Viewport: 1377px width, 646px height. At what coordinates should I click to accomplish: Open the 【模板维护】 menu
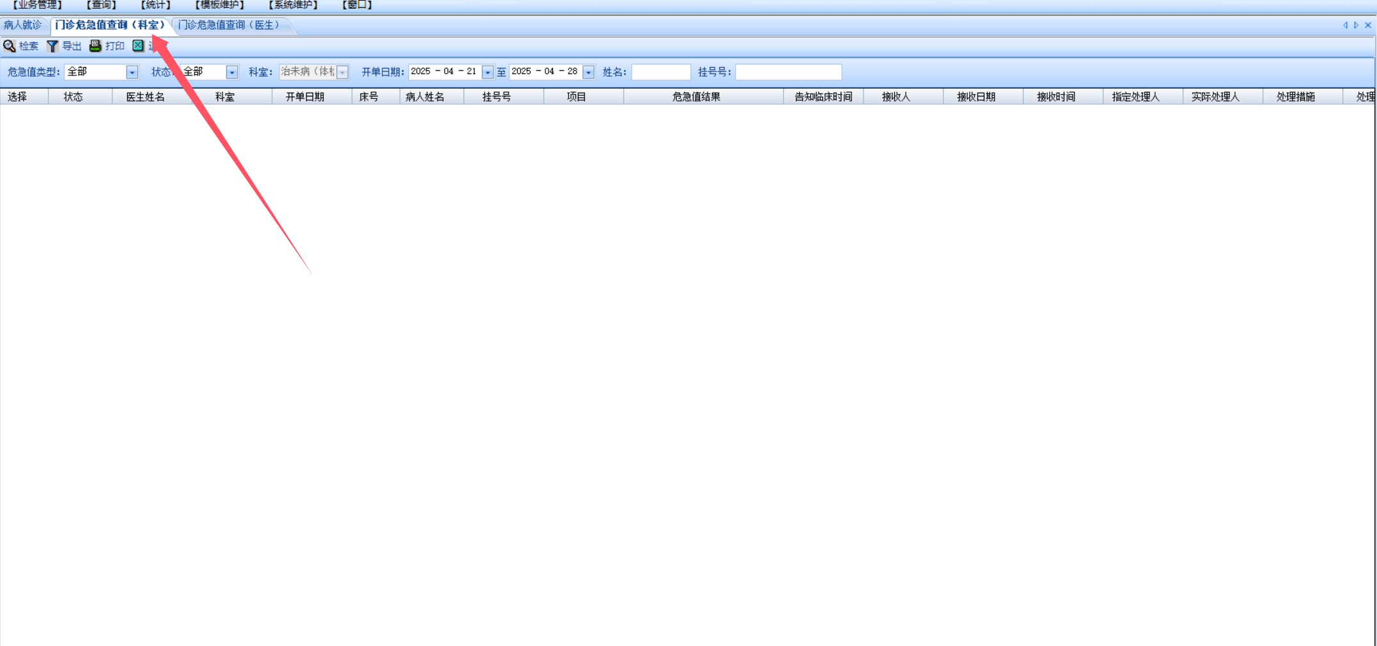point(220,5)
